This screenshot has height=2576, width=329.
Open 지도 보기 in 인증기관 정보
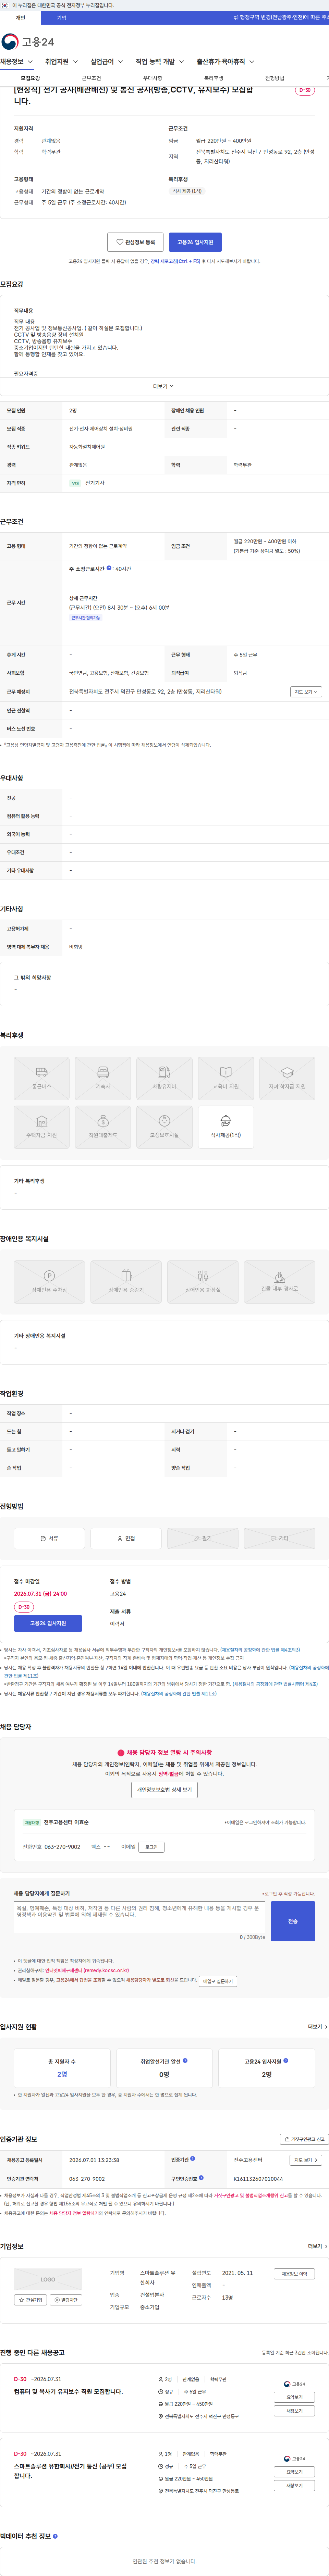(x=306, y=2160)
